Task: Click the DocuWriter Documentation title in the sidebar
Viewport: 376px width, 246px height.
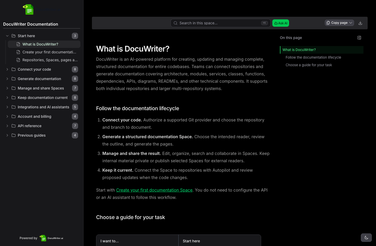Action: [31, 24]
